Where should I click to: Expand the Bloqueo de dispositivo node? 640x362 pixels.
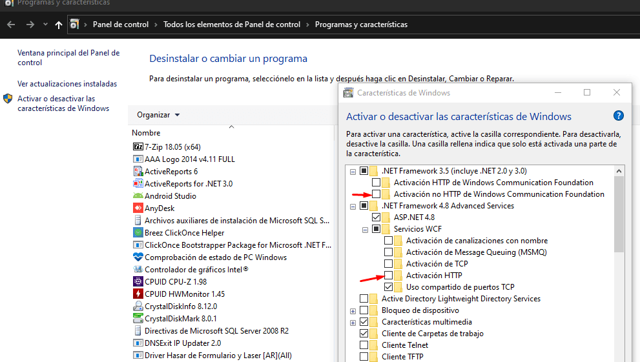coord(353,310)
